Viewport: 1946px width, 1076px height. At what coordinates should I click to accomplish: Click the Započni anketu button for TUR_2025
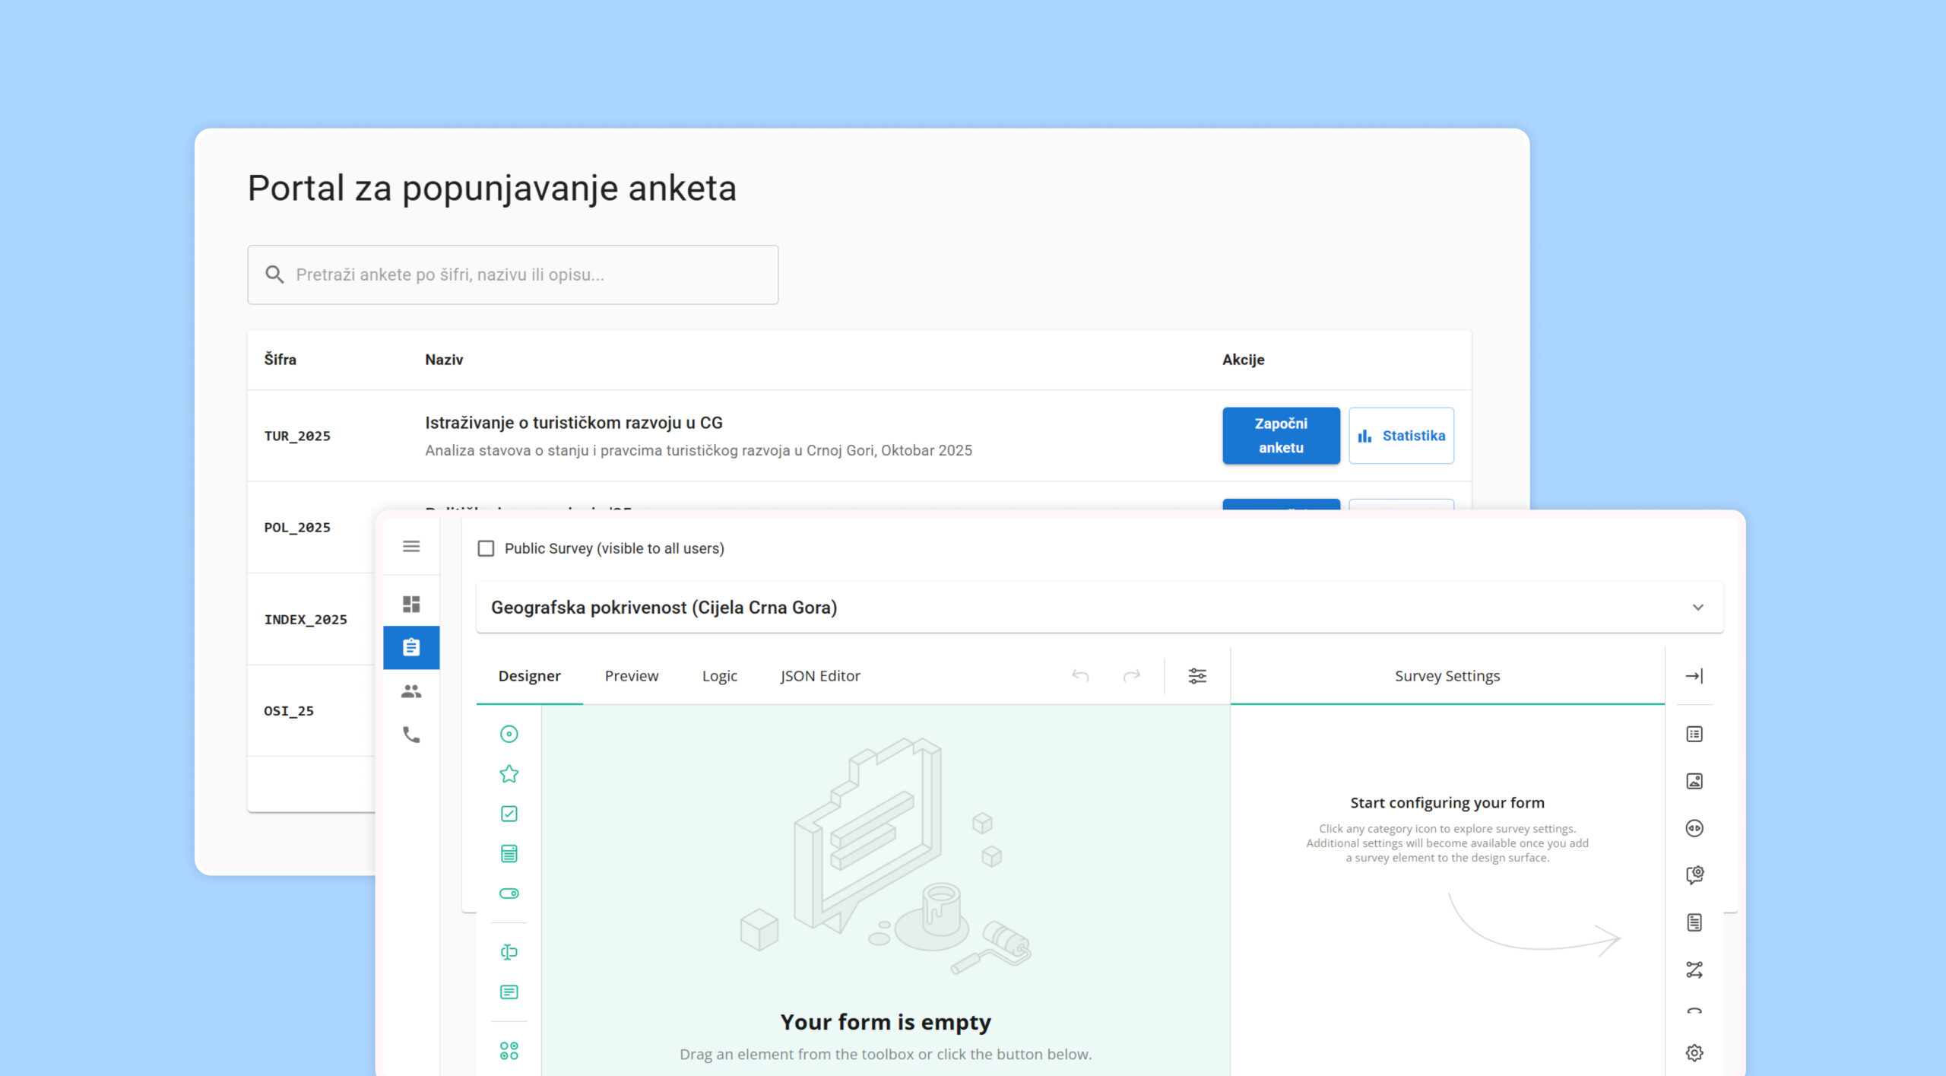1281,436
